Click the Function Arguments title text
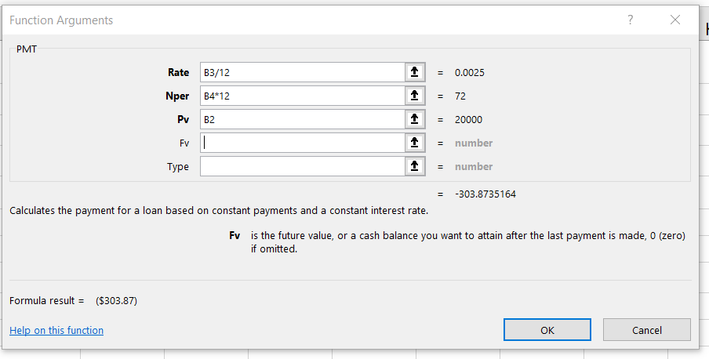 [61, 20]
